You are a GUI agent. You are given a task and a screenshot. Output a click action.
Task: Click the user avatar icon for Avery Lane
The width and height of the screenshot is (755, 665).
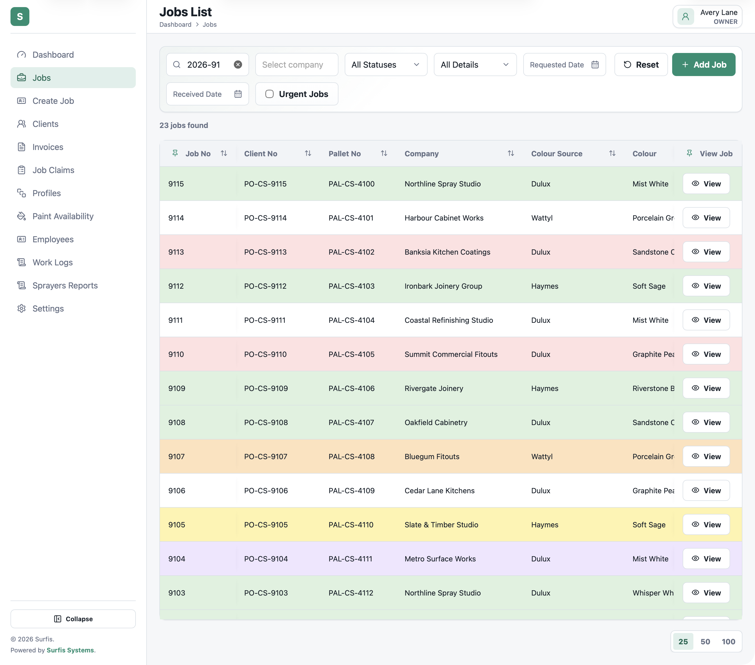(685, 17)
